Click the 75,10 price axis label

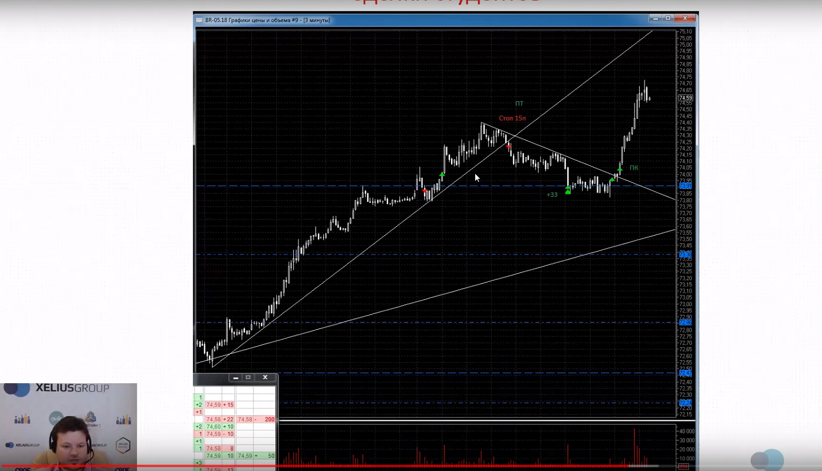686,32
